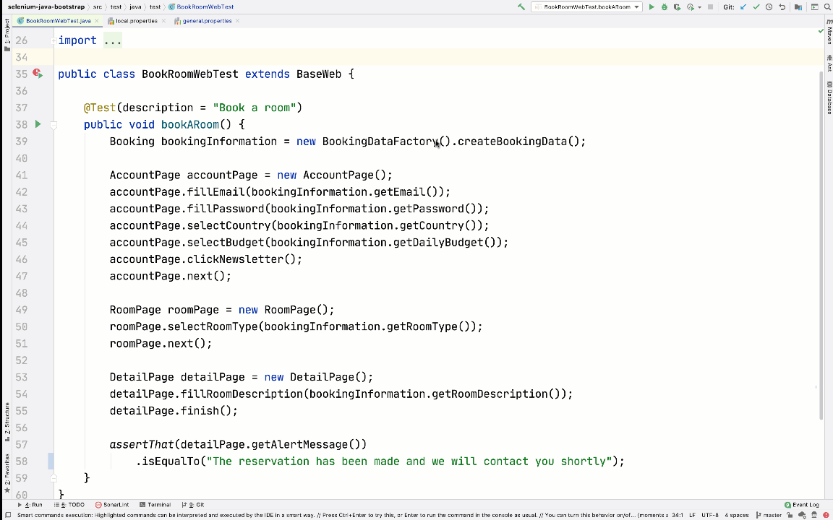Switch to general.properties tab
Image resolution: width=833 pixels, height=520 pixels.
tap(207, 21)
